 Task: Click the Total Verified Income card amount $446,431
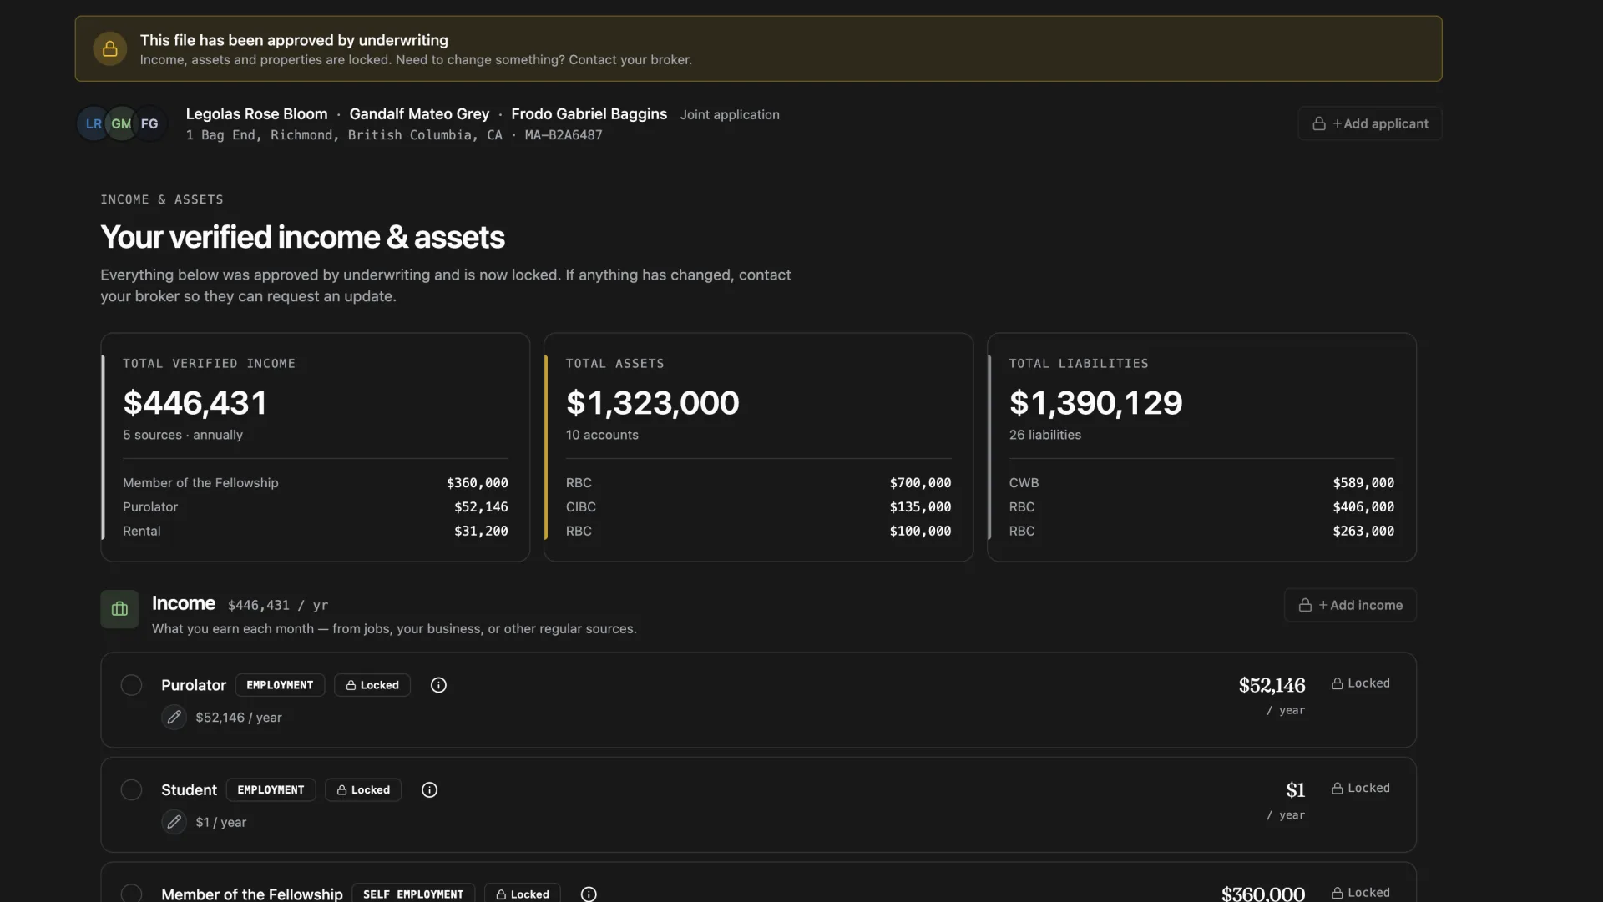pyautogui.click(x=195, y=403)
